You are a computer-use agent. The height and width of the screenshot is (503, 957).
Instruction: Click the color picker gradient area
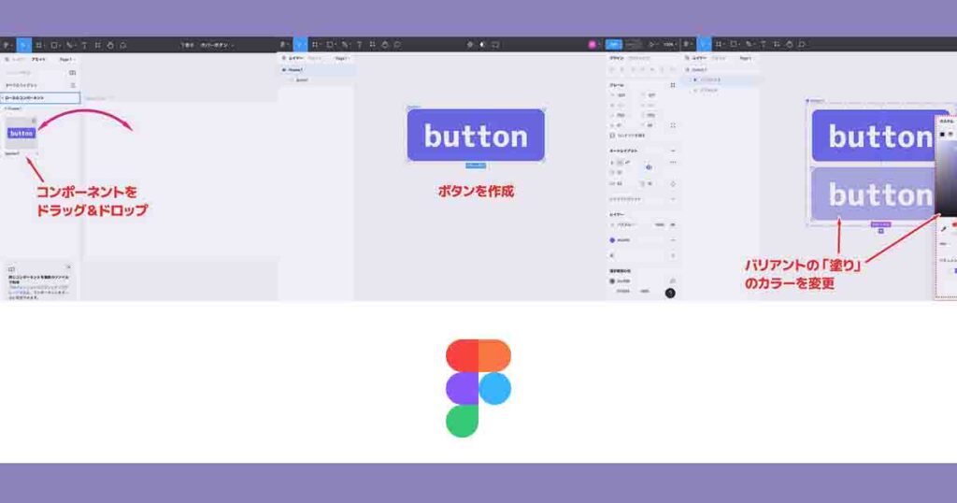pos(946,179)
